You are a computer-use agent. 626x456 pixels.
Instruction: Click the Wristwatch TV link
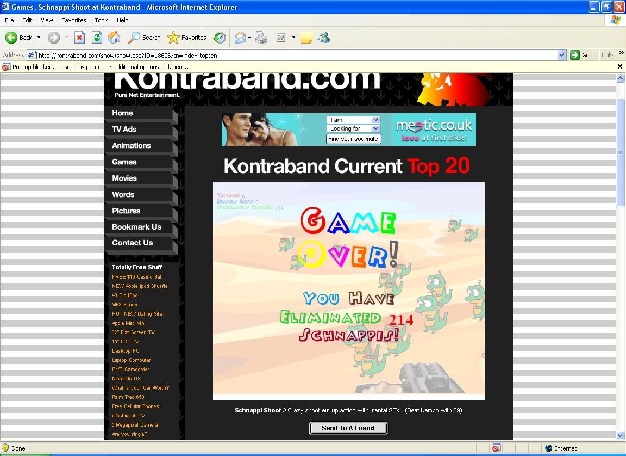tap(128, 415)
